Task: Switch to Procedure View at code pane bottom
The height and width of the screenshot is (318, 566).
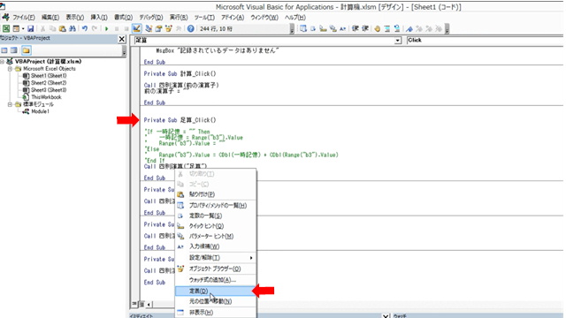Action: (x=134, y=304)
